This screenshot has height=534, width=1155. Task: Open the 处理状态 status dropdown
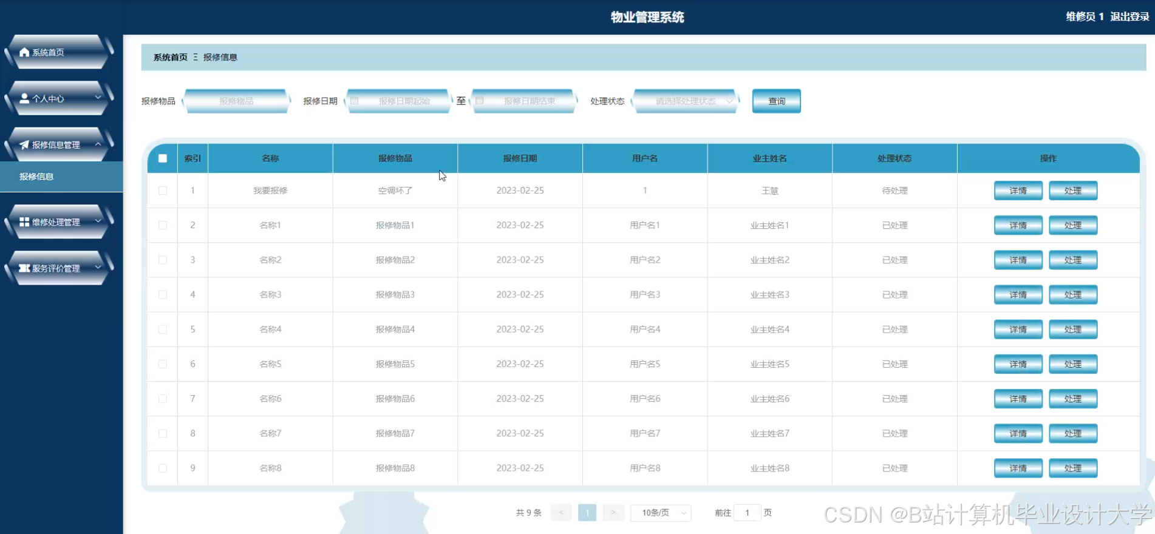point(686,101)
